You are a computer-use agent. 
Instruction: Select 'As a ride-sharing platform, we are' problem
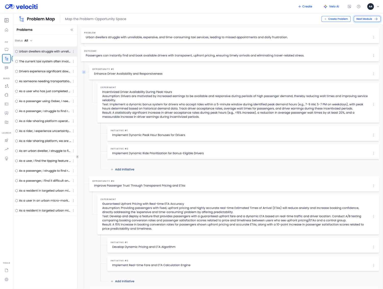45,141
